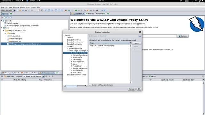Click the New Scan button
Viewport: 205px width, 115px height.
click(9, 76)
